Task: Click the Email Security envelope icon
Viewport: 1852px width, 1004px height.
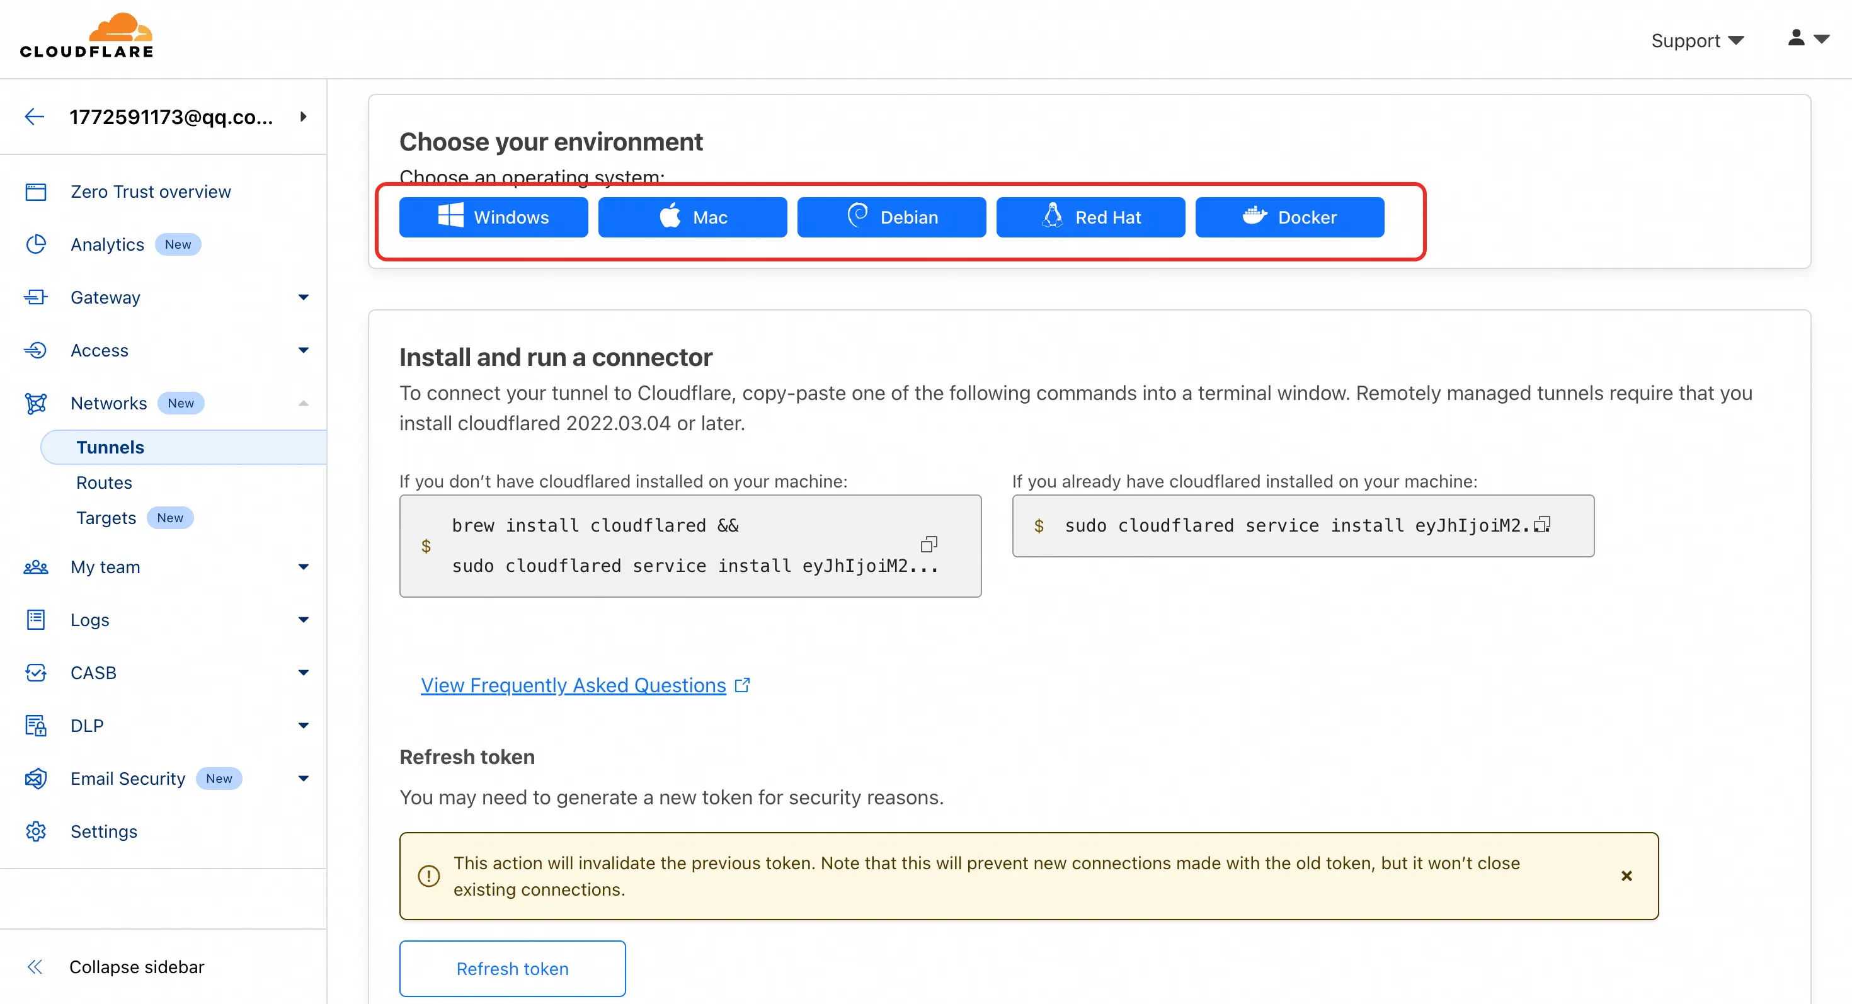Action: coord(35,779)
